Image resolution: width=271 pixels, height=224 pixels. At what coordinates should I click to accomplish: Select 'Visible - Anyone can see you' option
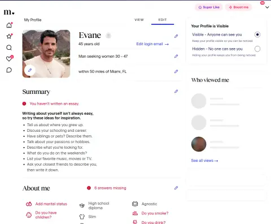(257, 35)
